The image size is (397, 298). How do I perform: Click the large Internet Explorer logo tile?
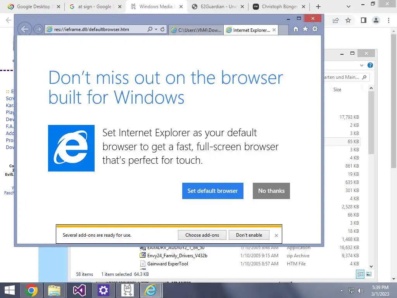point(71,148)
